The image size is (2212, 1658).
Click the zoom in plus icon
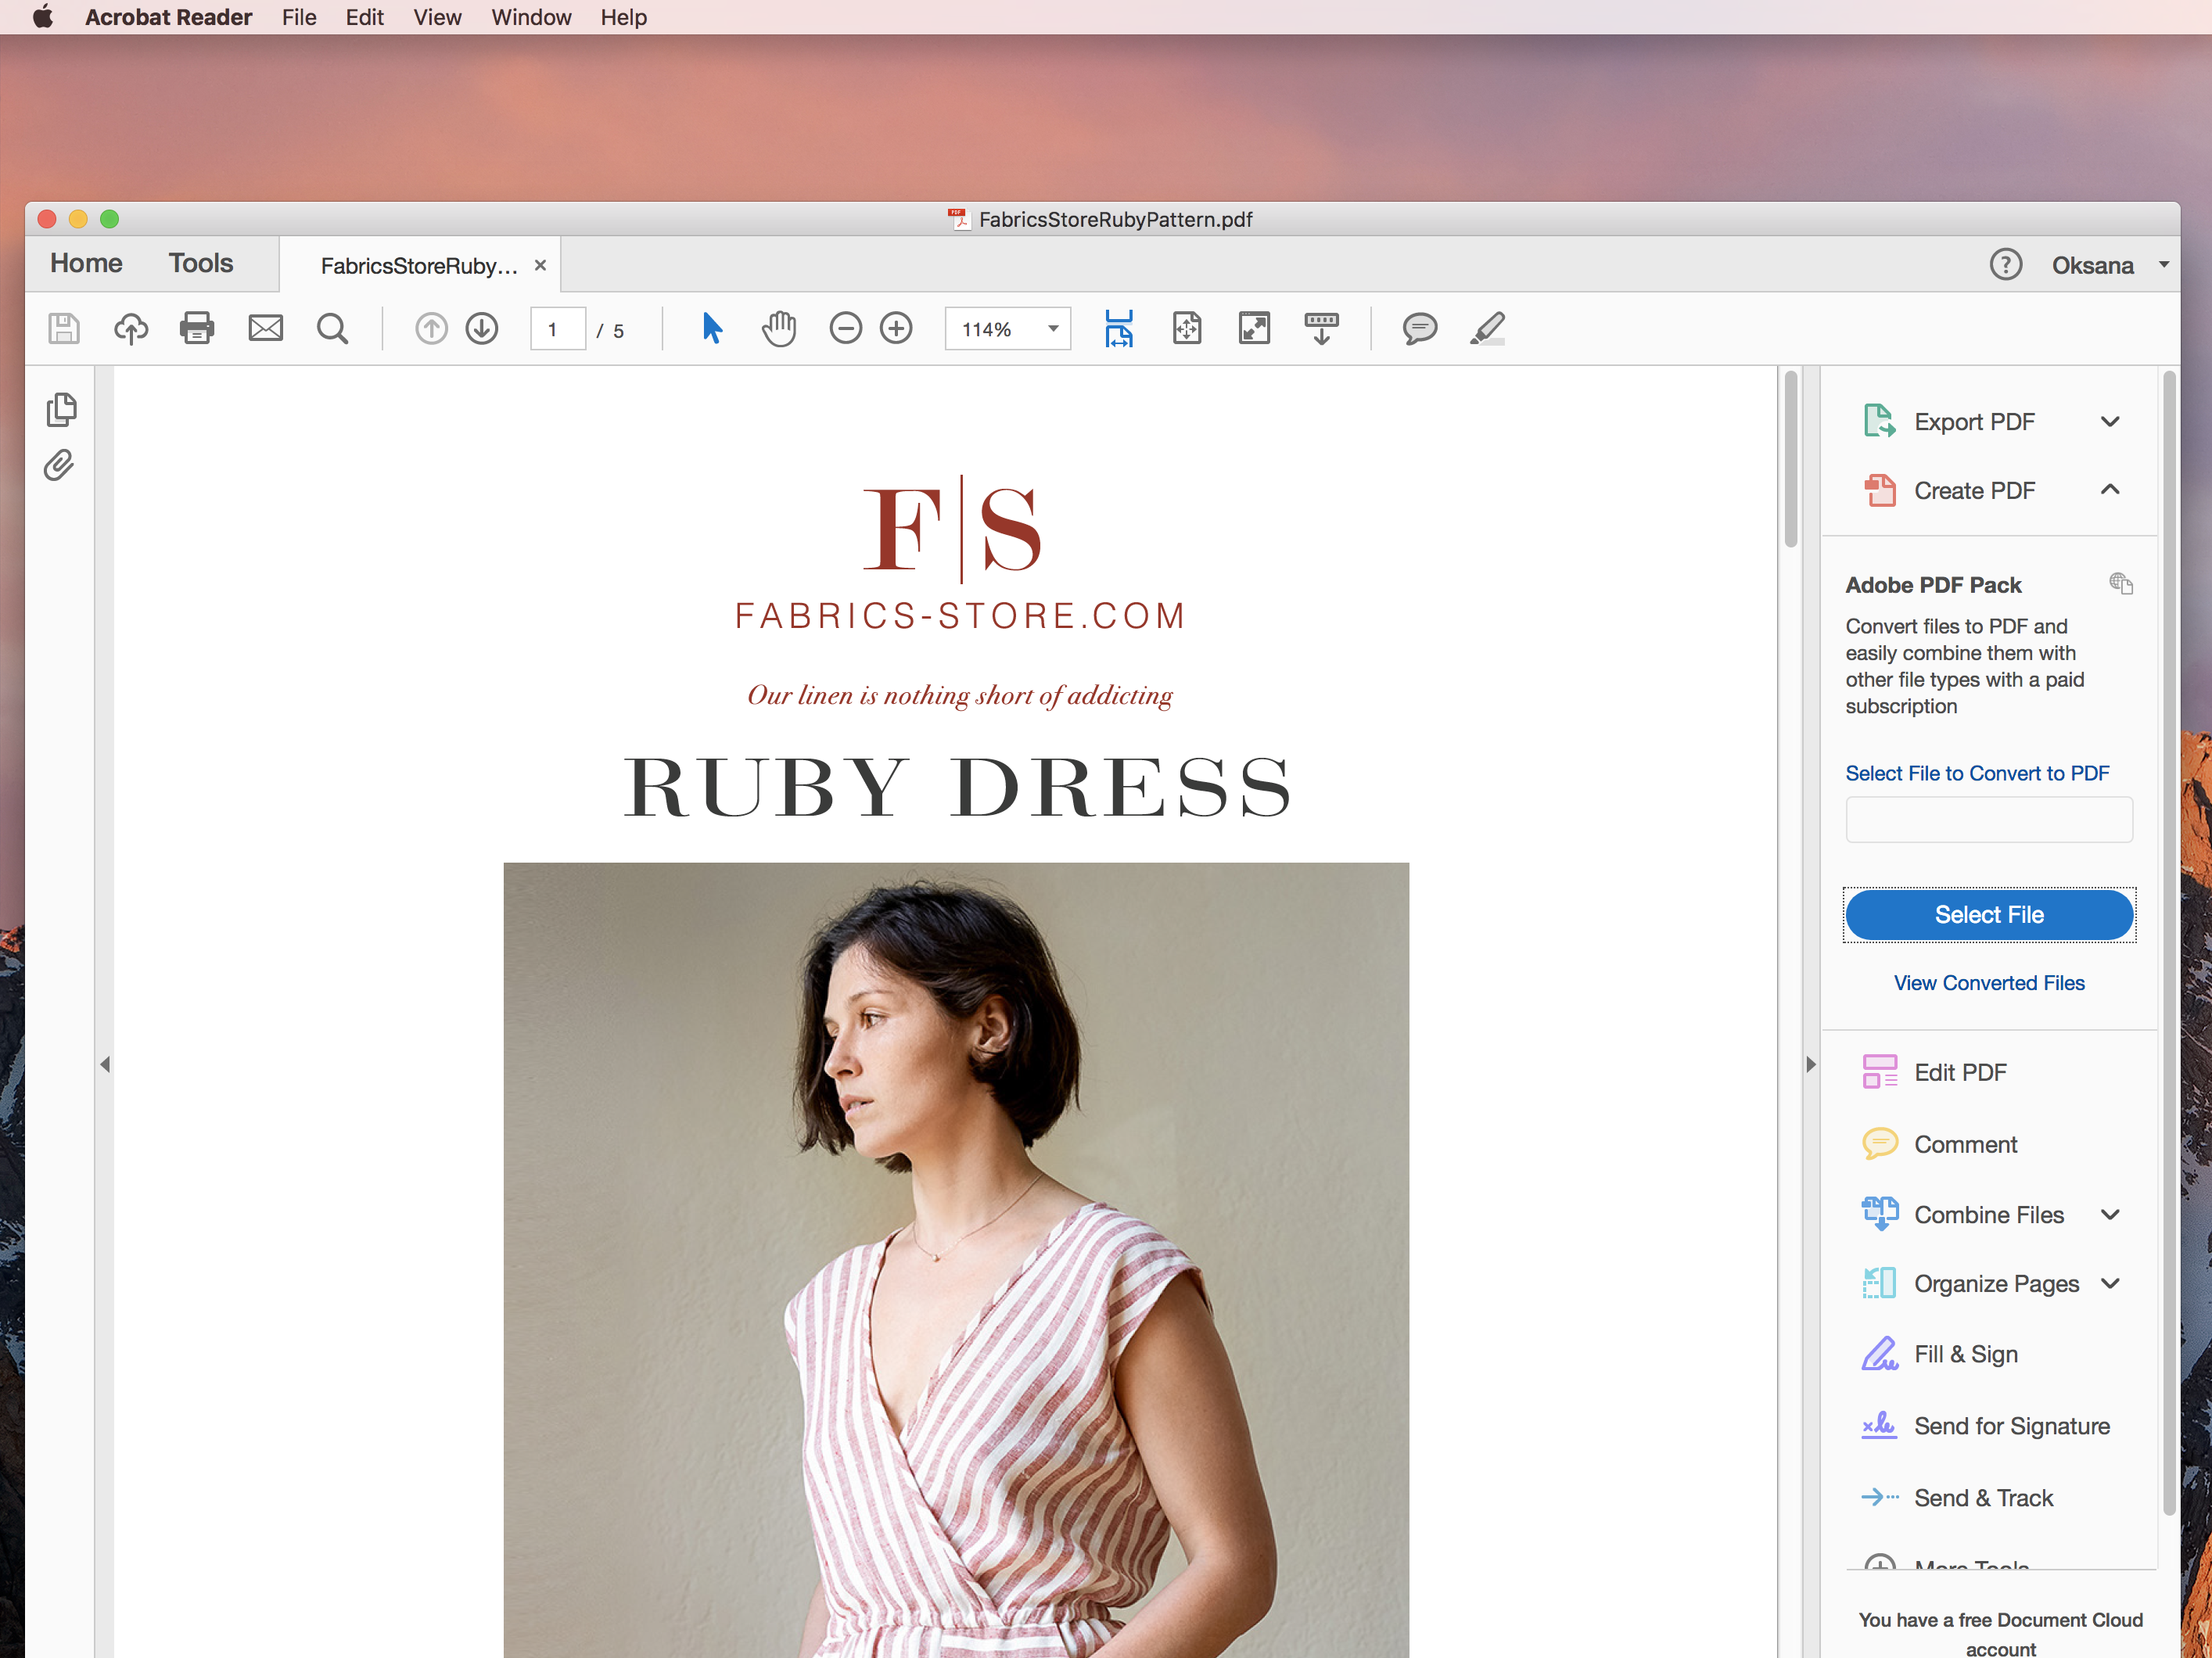(x=896, y=328)
